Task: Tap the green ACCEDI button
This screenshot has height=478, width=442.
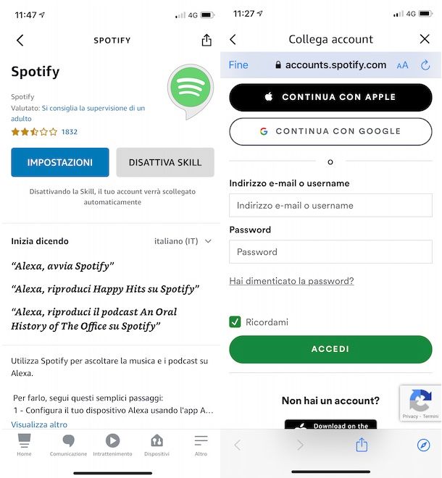Action: pos(330,349)
